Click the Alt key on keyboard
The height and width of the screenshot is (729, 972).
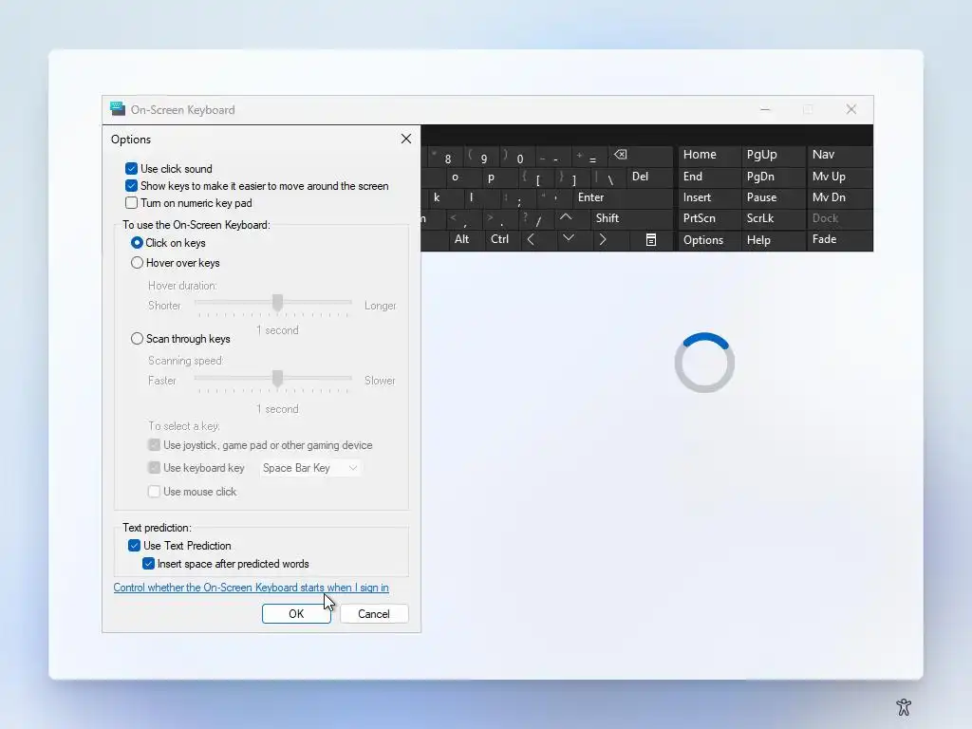466,239
